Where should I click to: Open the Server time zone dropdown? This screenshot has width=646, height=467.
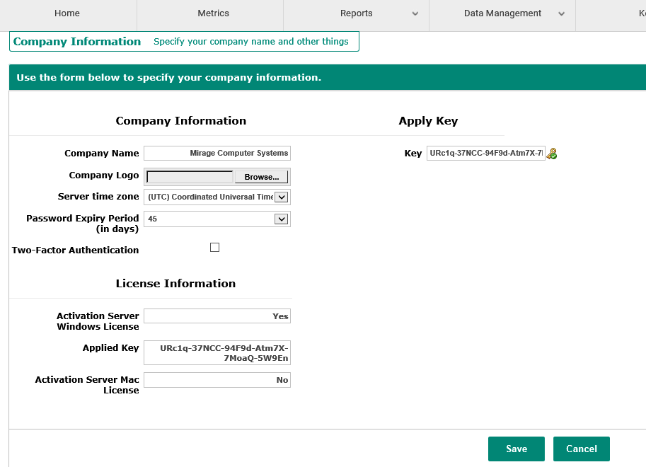281,197
